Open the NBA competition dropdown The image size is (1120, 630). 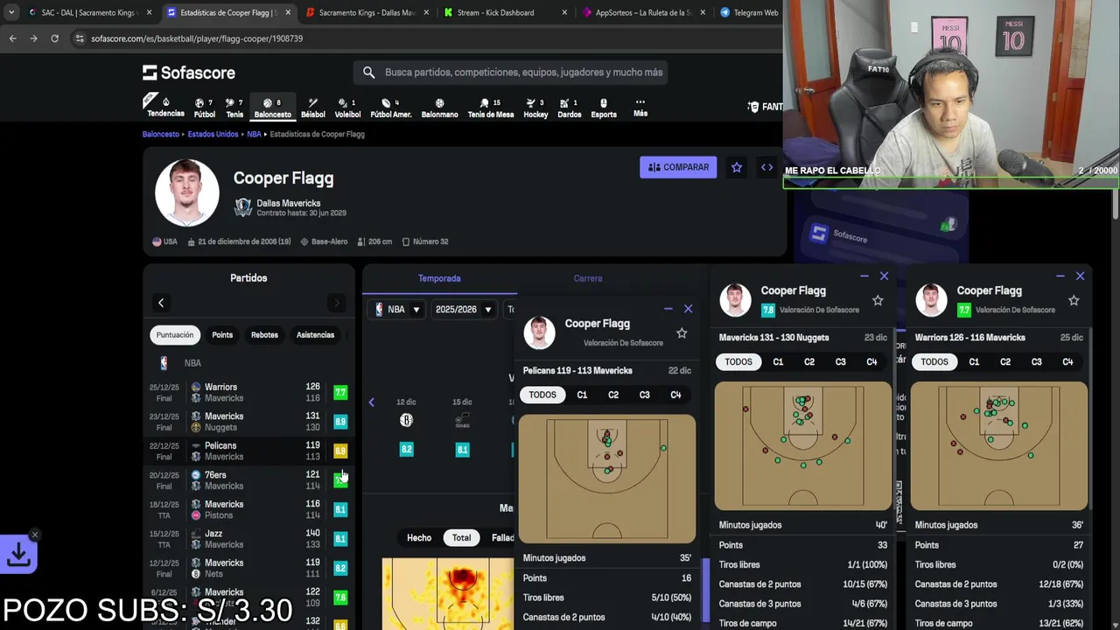click(398, 309)
